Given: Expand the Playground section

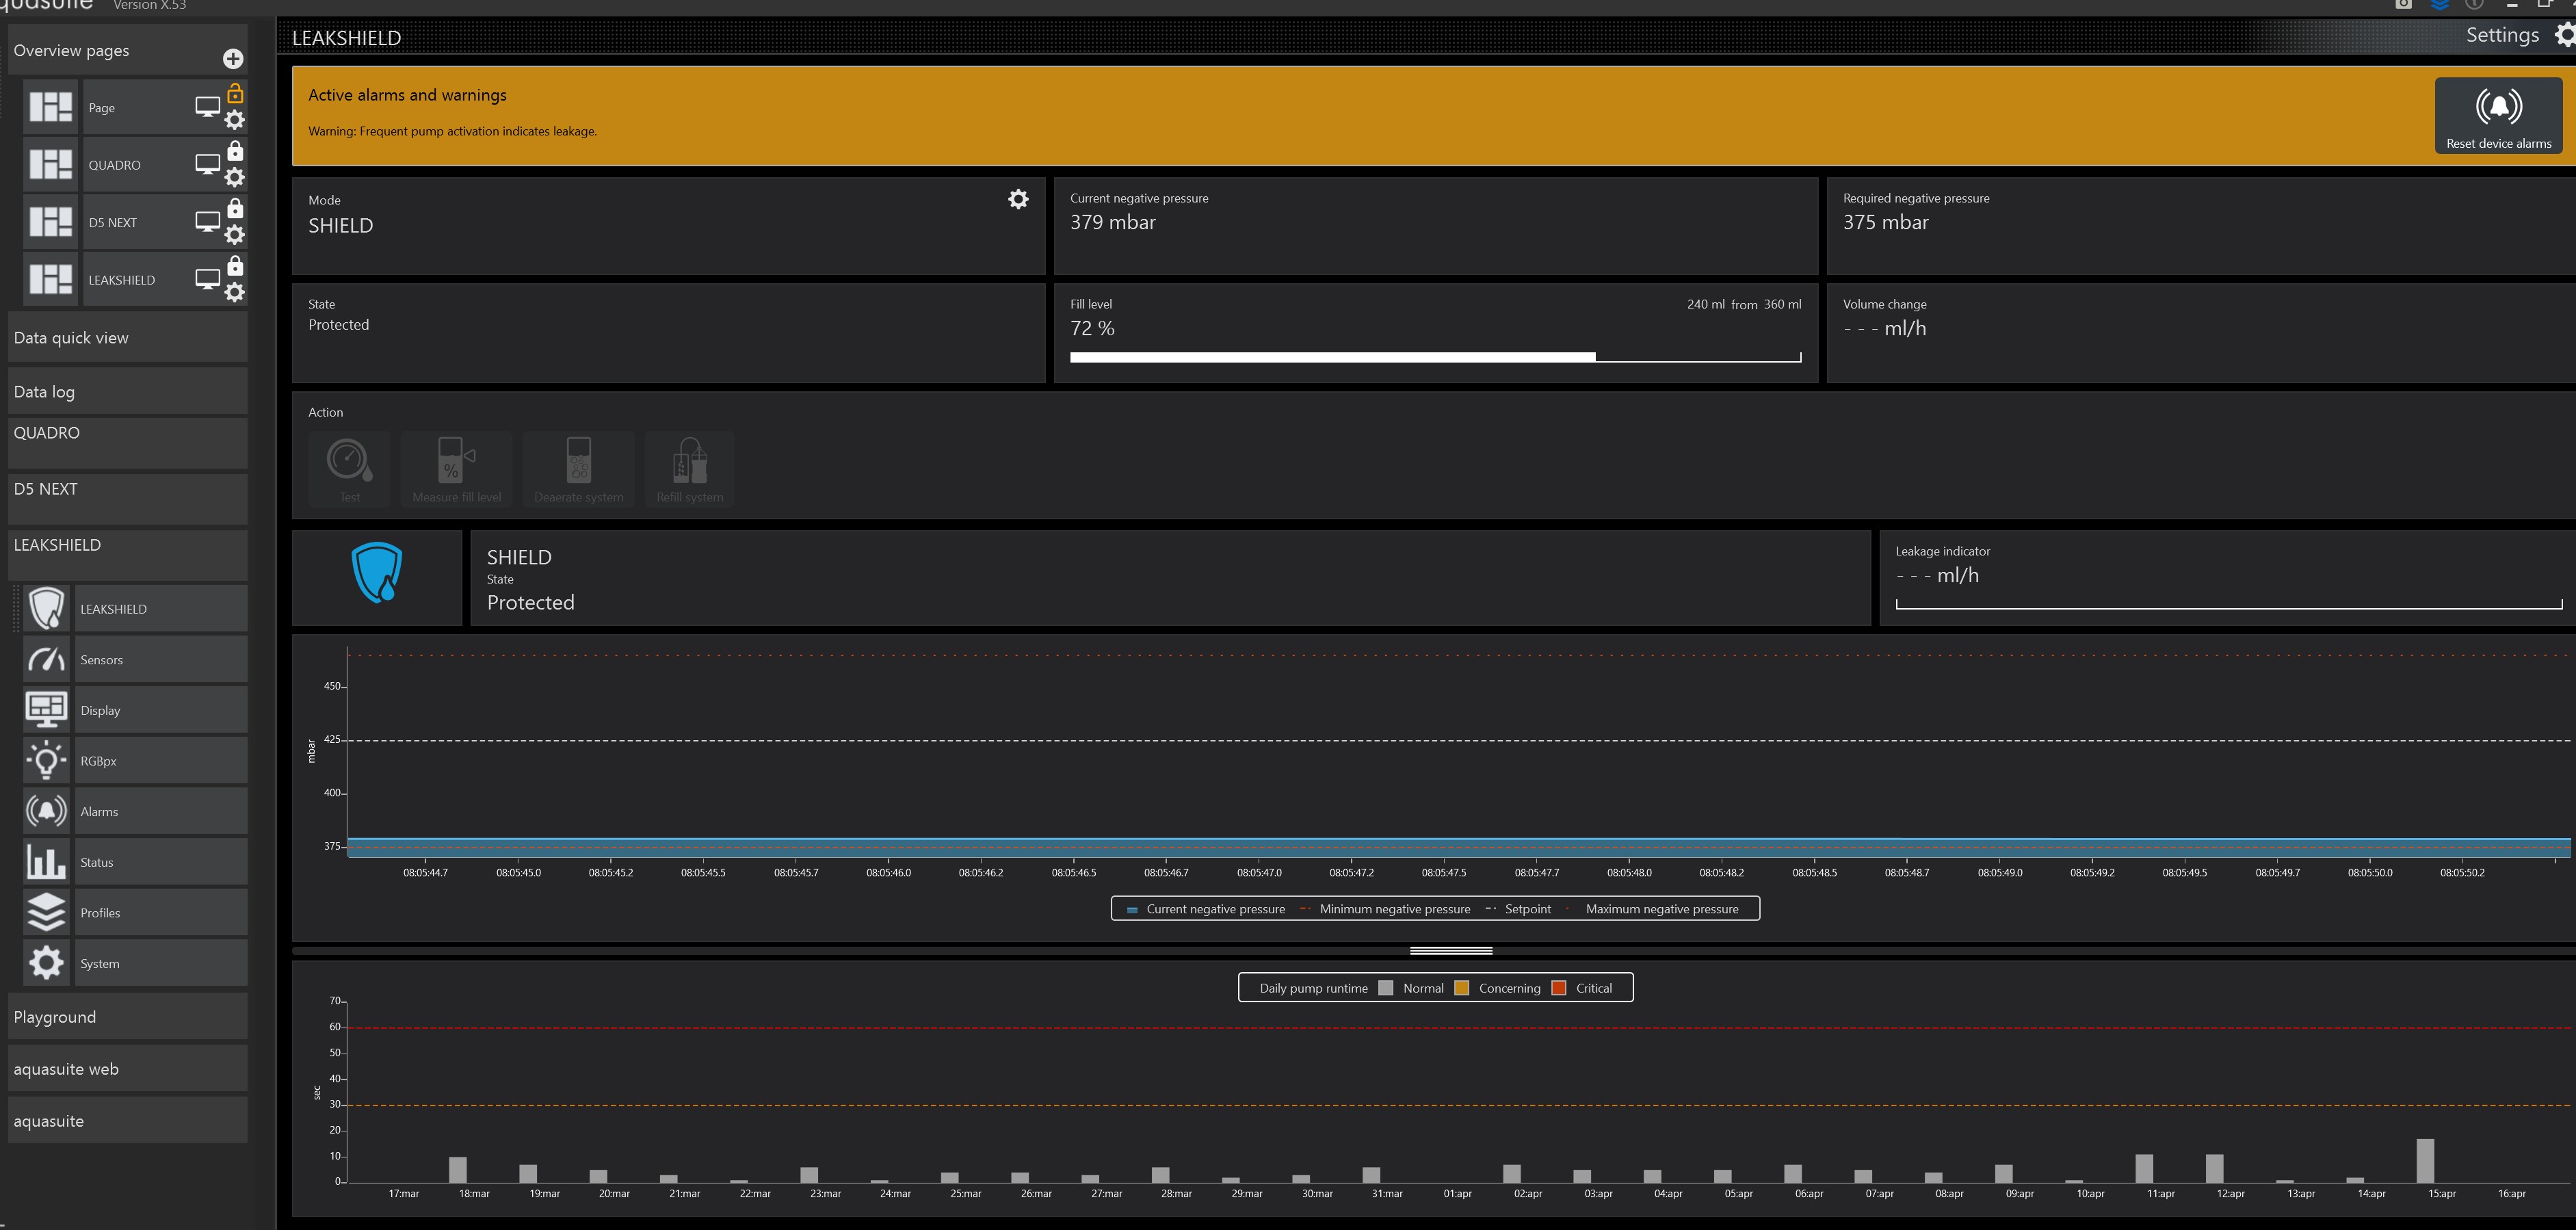Looking at the screenshot, I should [127, 1017].
